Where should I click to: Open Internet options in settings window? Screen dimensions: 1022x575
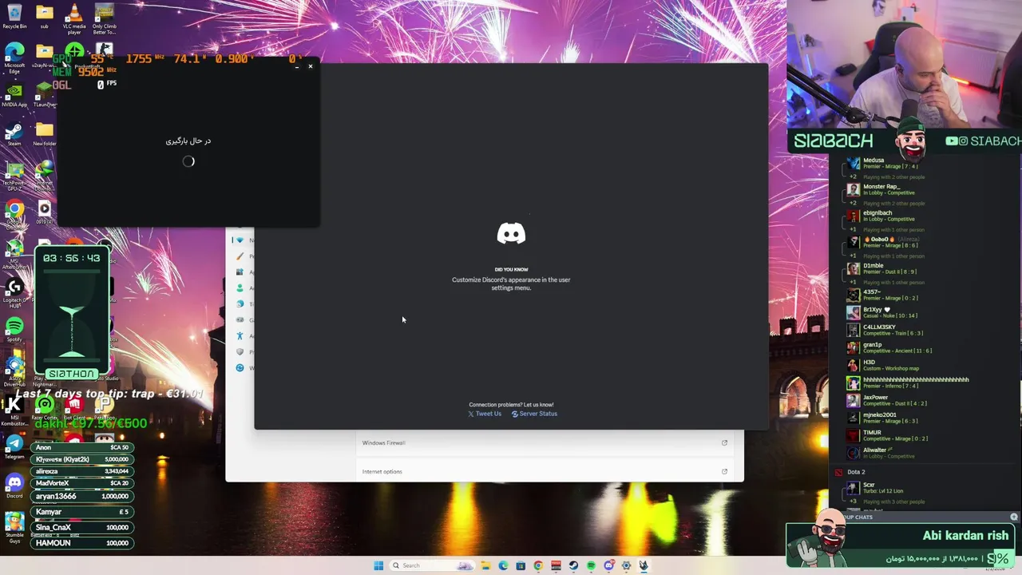[x=545, y=471]
